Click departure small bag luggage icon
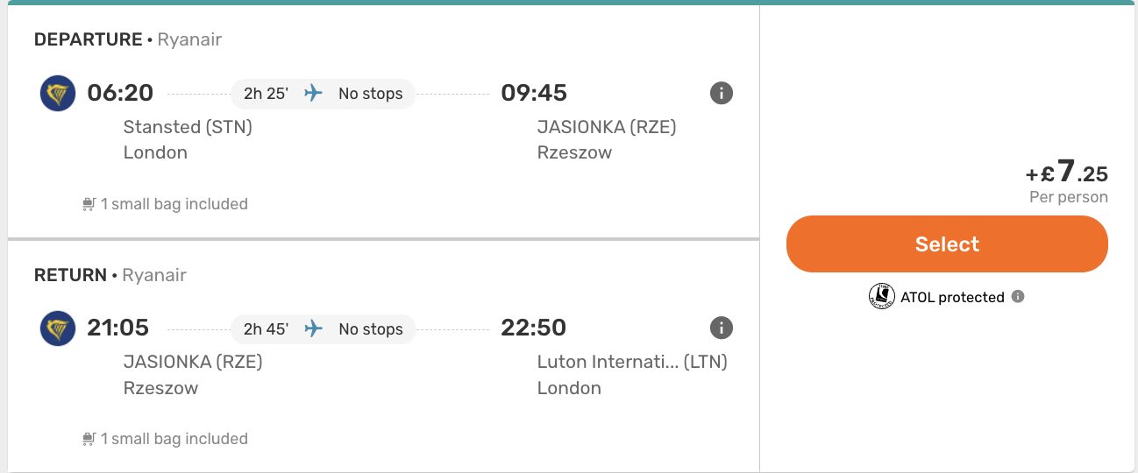Image resolution: width=1138 pixels, height=473 pixels. [89, 204]
